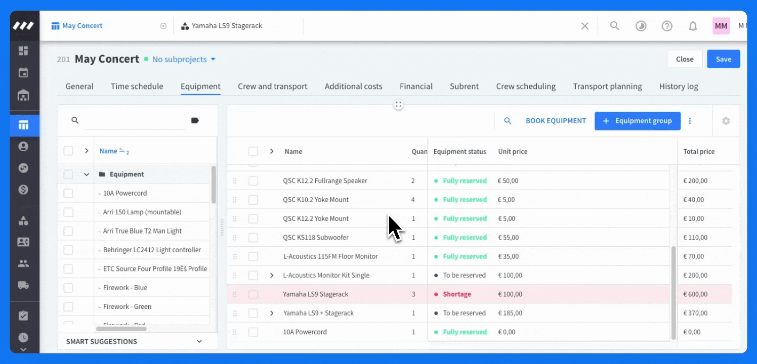
Task: Click the Save button
Action: pyautogui.click(x=723, y=59)
